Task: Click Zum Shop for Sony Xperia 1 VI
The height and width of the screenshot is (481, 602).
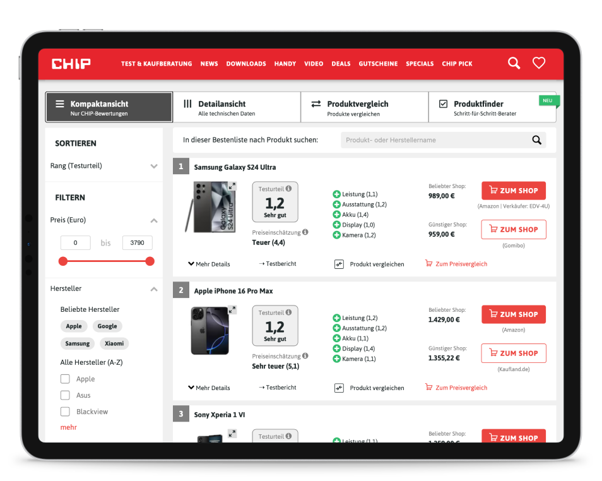Action: pyautogui.click(x=514, y=436)
